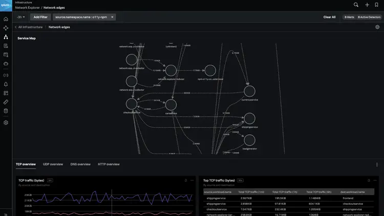
Task: Remove the source.namespace.name filter chip
Action: click(x=112, y=17)
